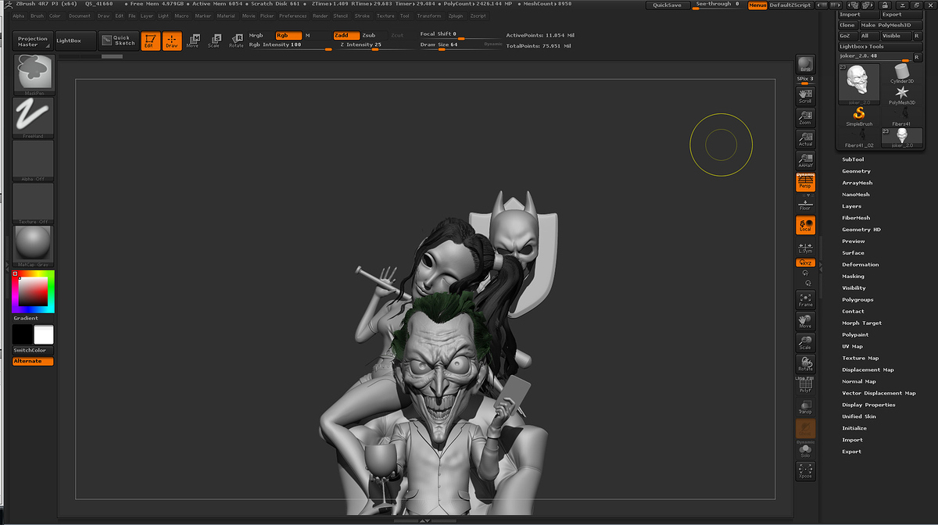Viewport: 938px width, 525px height.
Task: Toggle Solo mode
Action: (x=805, y=450)
